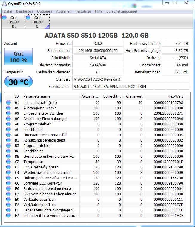Select hex value 00000000001EDF
The width and height of the screenshot is (195, 227).
point(168,215)
